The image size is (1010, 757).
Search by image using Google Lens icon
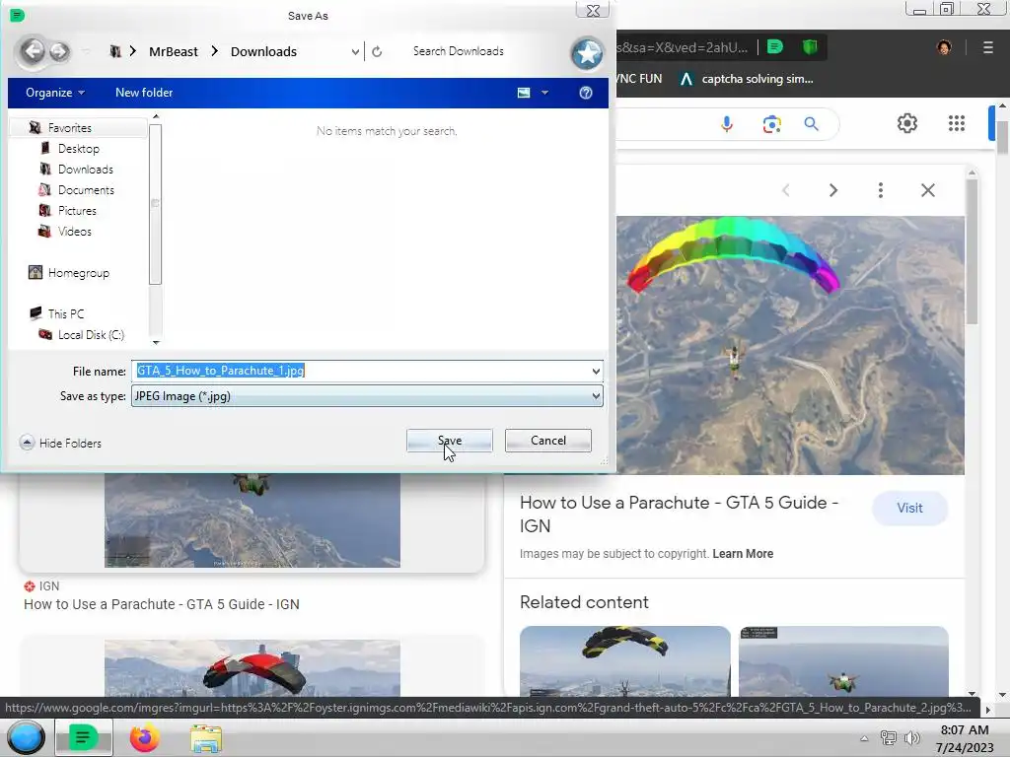771,123
